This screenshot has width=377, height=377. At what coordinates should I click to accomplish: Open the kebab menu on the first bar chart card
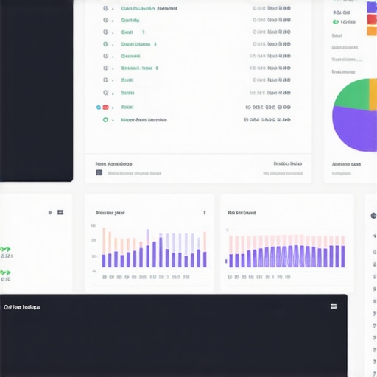pyautogui.click(x=205, y=213)
